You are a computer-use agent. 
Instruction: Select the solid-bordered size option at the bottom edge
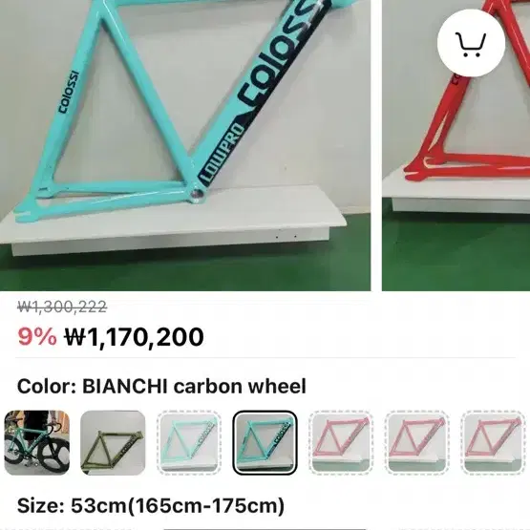tap(265, 529)
